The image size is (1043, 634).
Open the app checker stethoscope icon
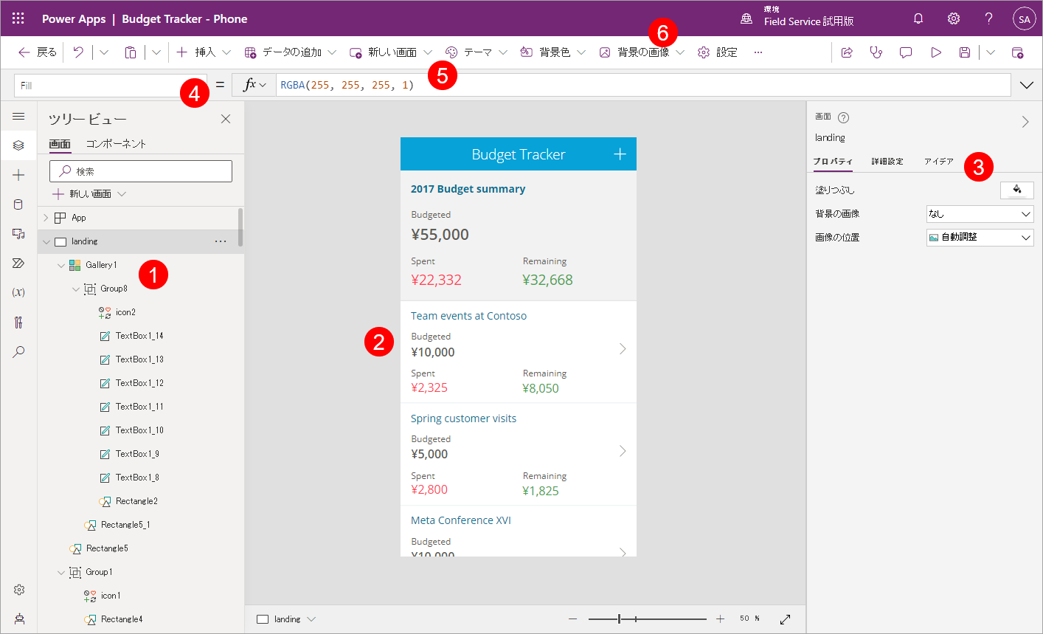(876, 52)
